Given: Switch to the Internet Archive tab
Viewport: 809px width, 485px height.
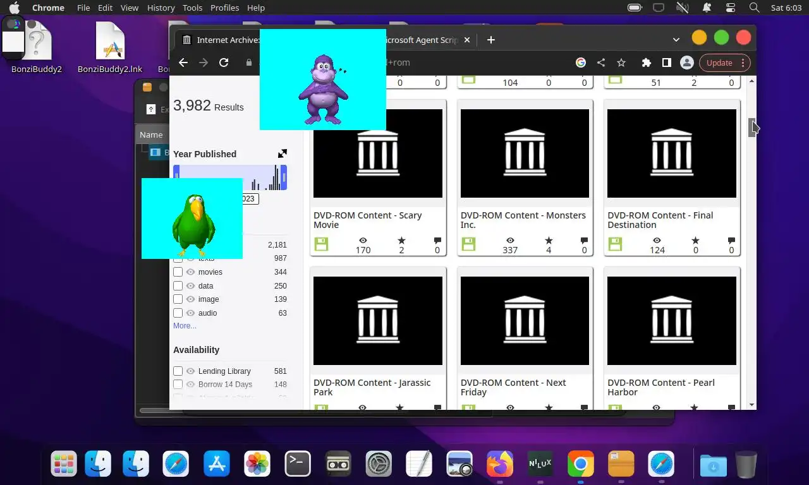Looking at the screenshot, I should tap(219, 40).
